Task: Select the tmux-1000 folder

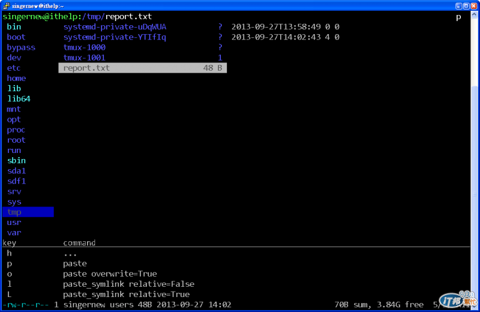Action: [84, 47]
